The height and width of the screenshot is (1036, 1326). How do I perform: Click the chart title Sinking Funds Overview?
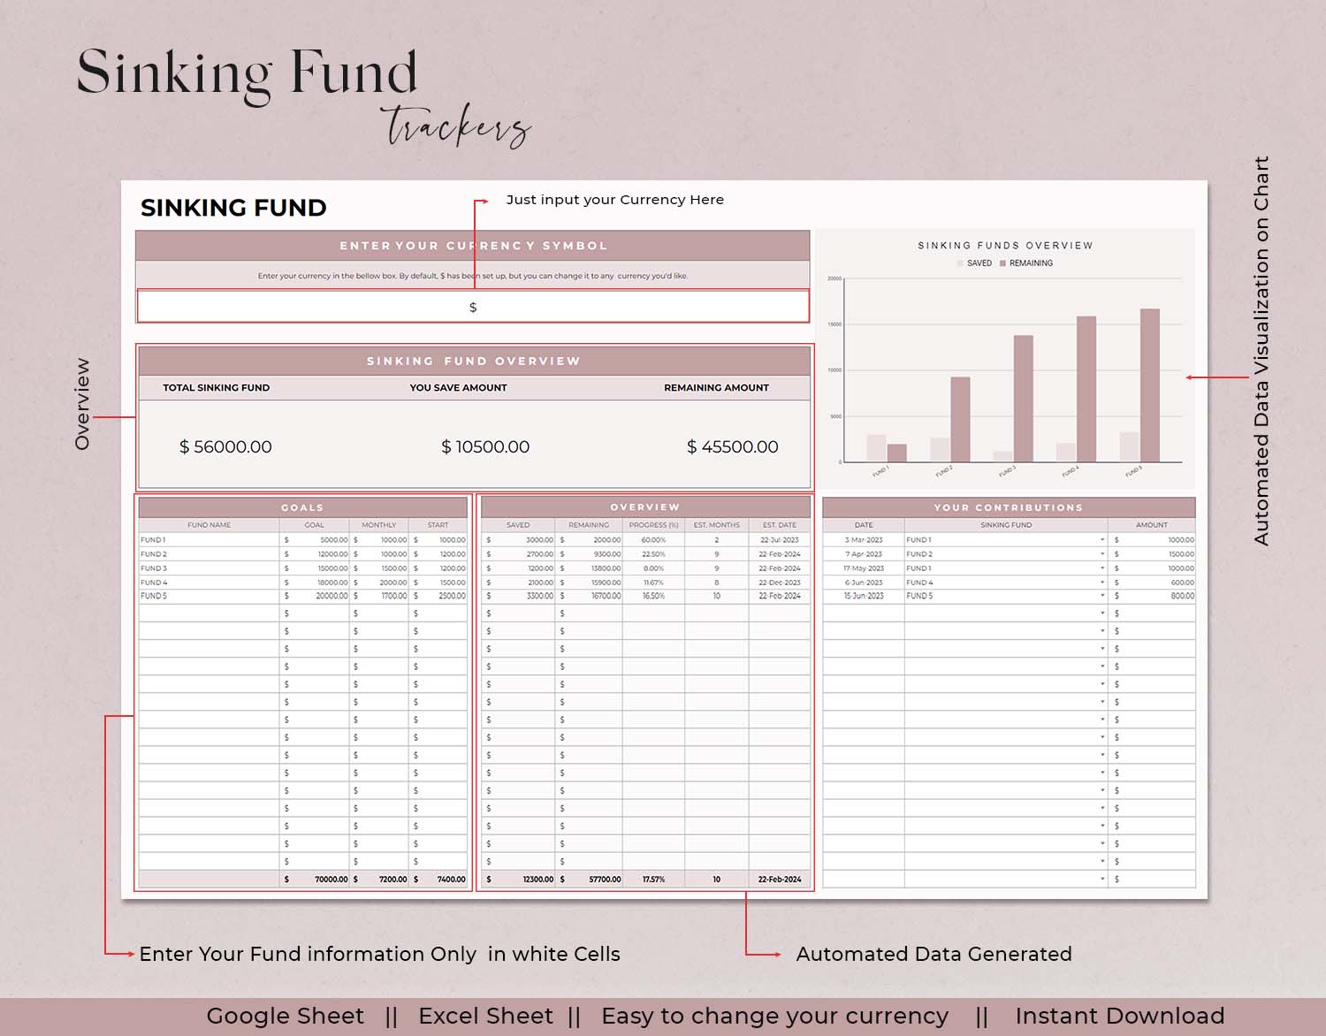pos(1005,246)
